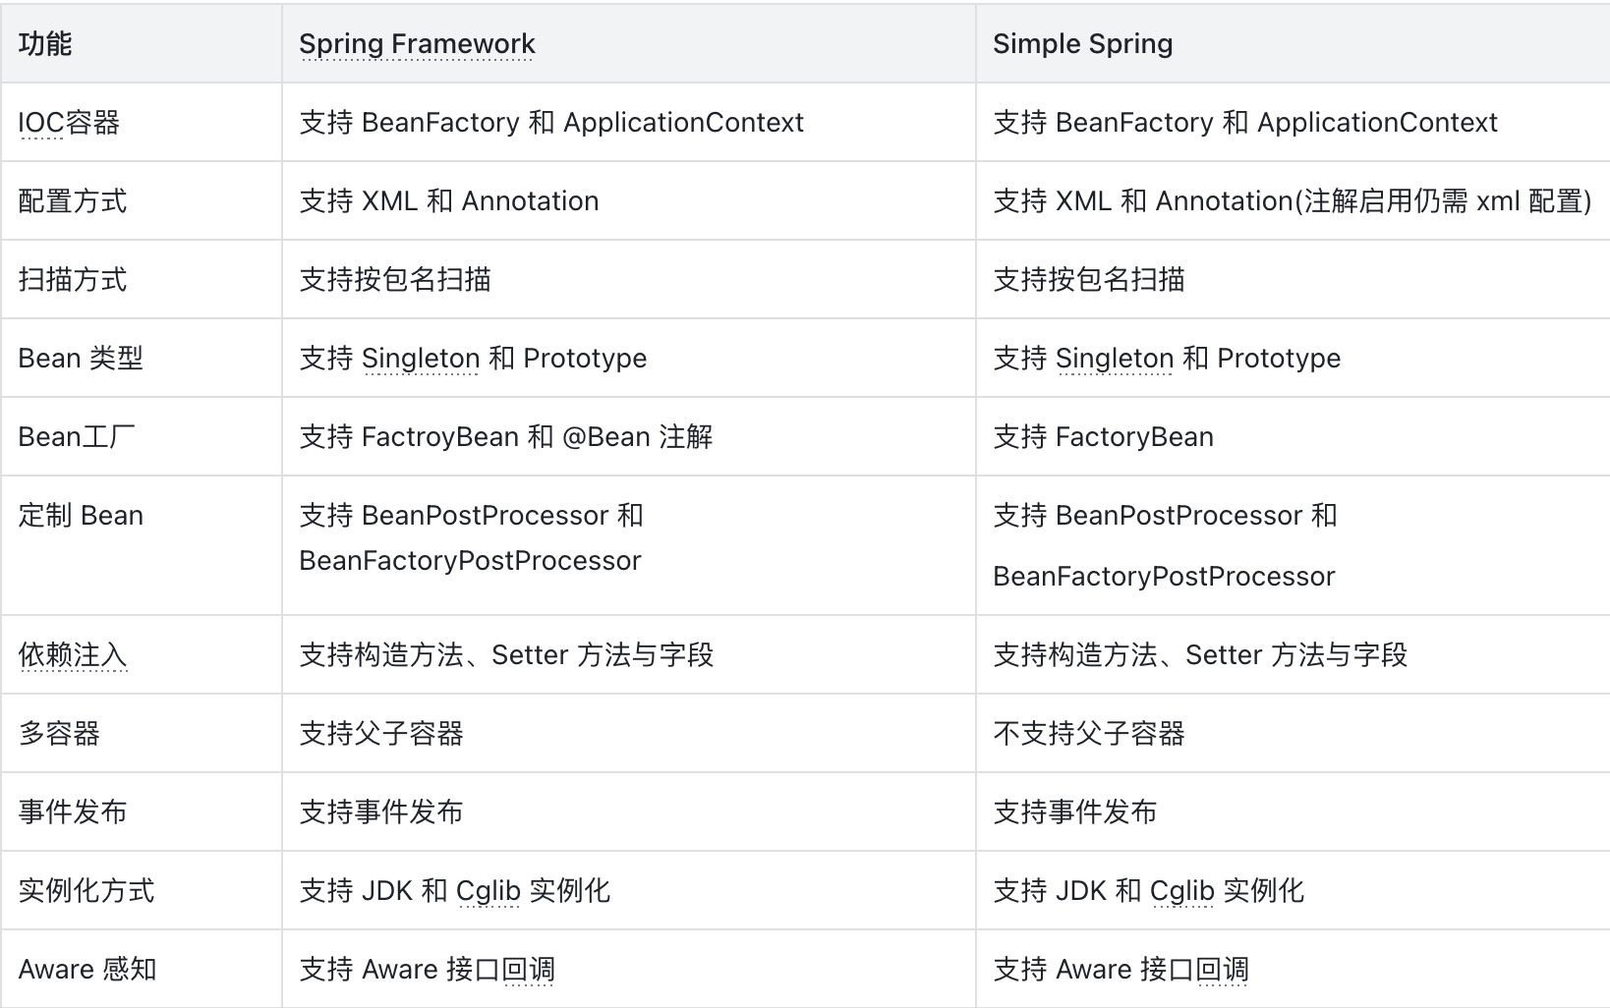The image size is (1610, 1008).
Task: Click the 配置方式 row label
Action: pyautogui.click(x=73, y=201)
